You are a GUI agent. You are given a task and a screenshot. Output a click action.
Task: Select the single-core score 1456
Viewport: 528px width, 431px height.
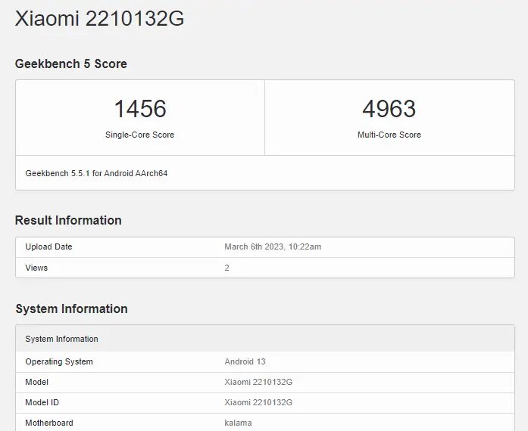pyautogui.click(x=140, y=109)
